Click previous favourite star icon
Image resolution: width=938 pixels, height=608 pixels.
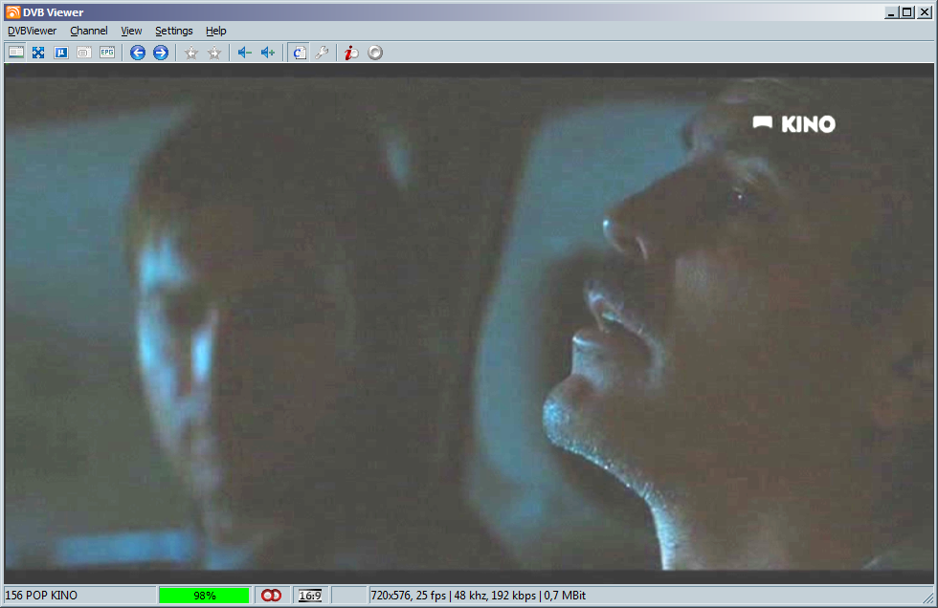coord(191,53)
